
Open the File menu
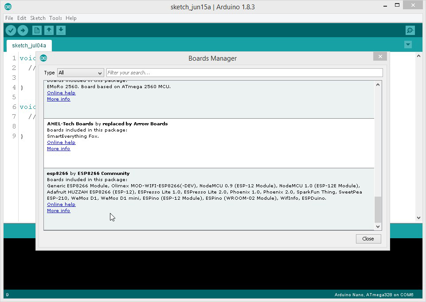coord(9,18)
